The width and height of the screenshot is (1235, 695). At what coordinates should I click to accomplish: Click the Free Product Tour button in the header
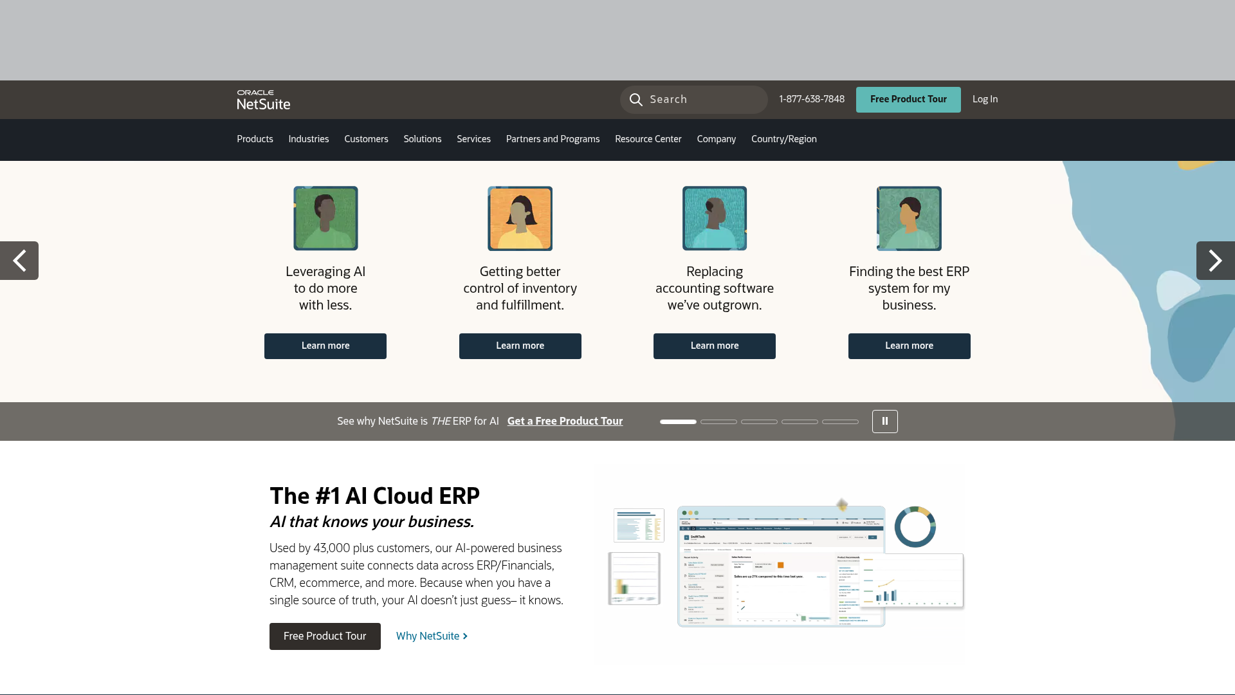(x=908, y=99)
